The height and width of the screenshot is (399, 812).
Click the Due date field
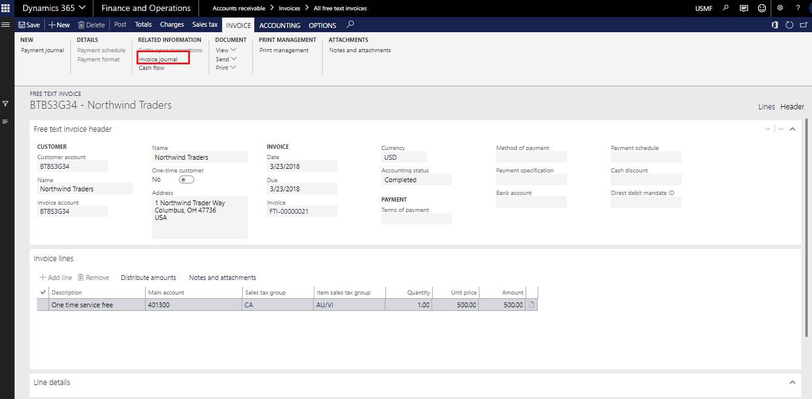coord(302,189)
